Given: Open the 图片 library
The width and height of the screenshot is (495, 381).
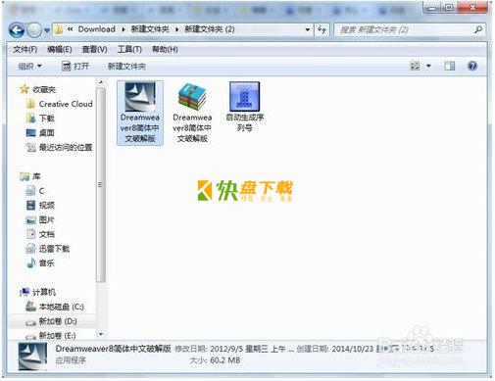Looking at the screenshot, I should click(x=40, y=219).
